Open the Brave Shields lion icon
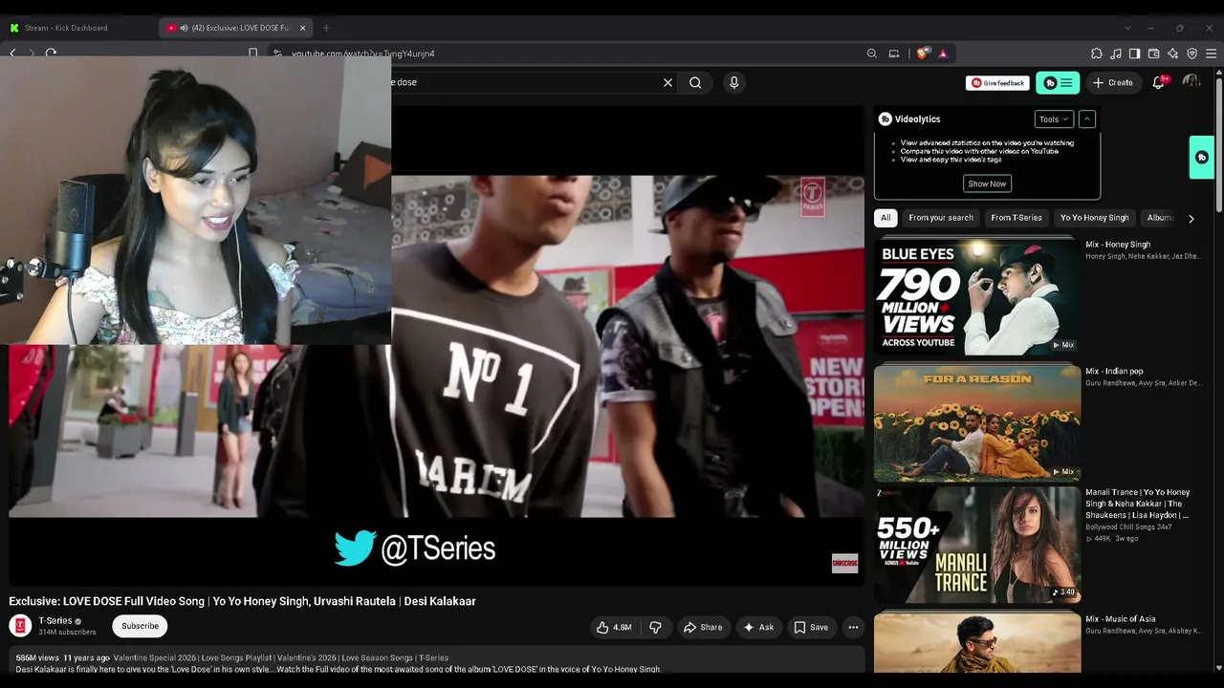The width and height of the screenshot is (1224, 688). (x=922, y=54)
